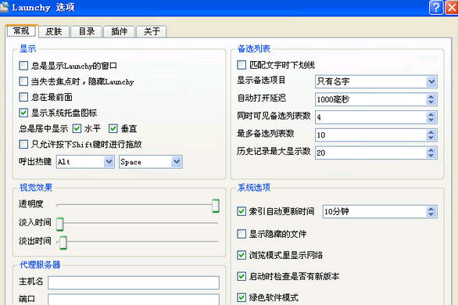Decrease the 10分钟 index update interval
The height and width of the screenshot is (305, 458).
[x=431, y=214]
